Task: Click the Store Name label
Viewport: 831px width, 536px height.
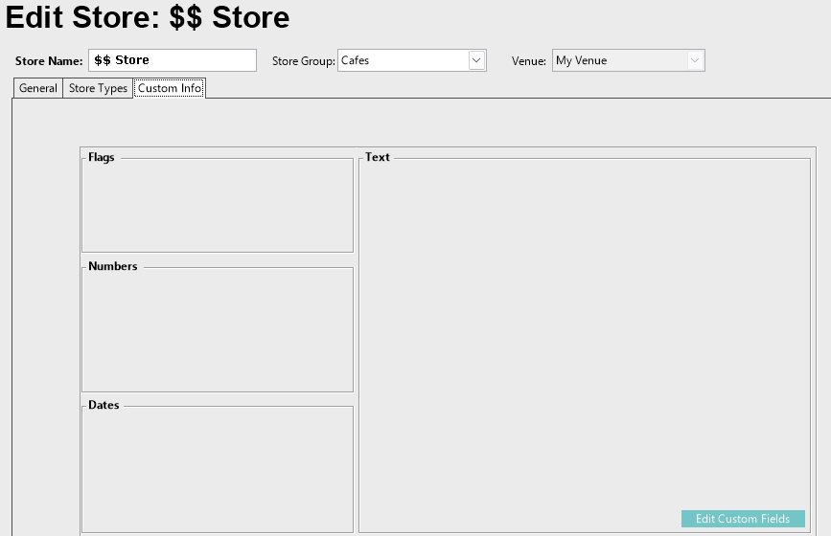Action: [x=49, y=61]
